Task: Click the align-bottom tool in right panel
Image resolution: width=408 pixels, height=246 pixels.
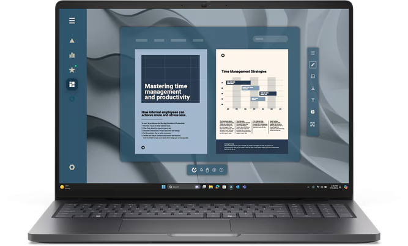Action: click(x=313, y=88)
